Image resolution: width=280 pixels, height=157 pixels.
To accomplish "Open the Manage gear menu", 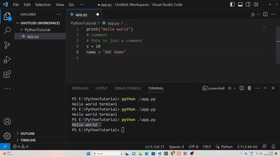I will click(x=7, y=136).
